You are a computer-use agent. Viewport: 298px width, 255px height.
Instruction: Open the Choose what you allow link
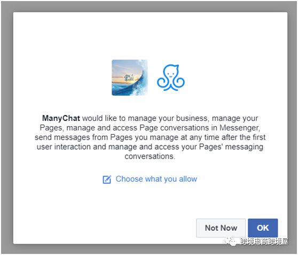(x=156, y=179)
